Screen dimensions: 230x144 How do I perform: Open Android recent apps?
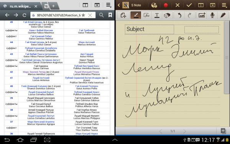34,140
